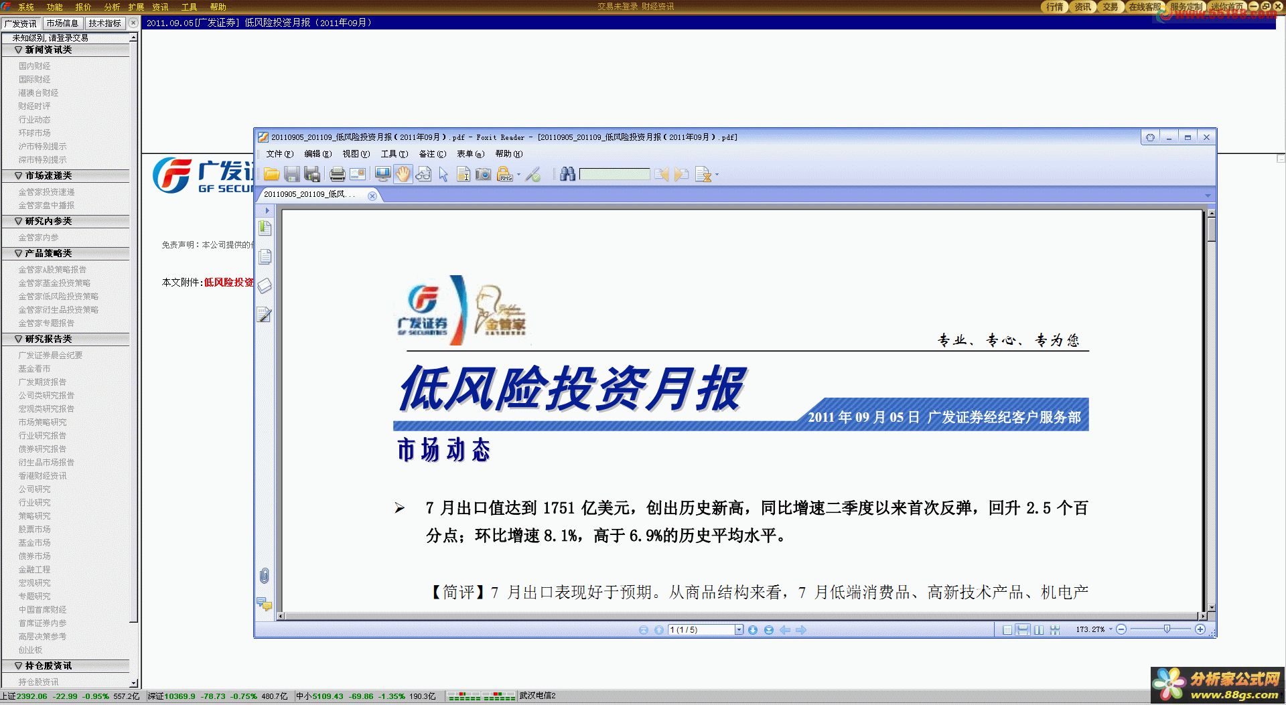Open the page number dropdown

(739, 630)
